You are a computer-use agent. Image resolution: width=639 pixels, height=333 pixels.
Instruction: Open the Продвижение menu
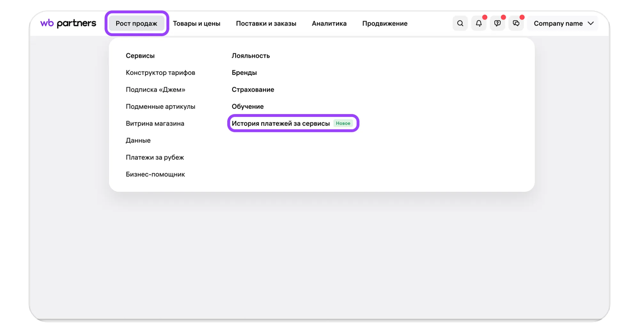click(x=385, y=23)
